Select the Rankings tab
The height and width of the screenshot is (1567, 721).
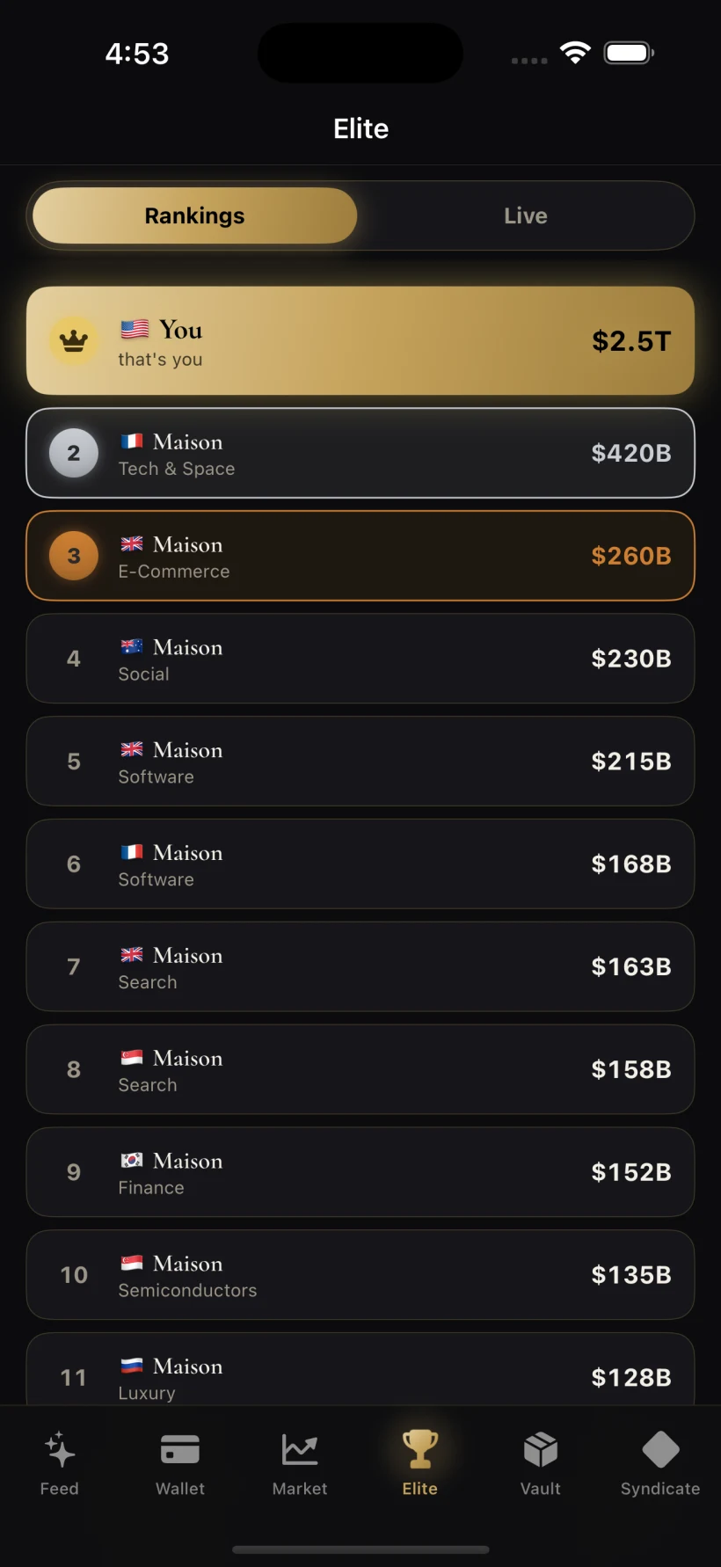pyautogui.click(x=195, y=215)
